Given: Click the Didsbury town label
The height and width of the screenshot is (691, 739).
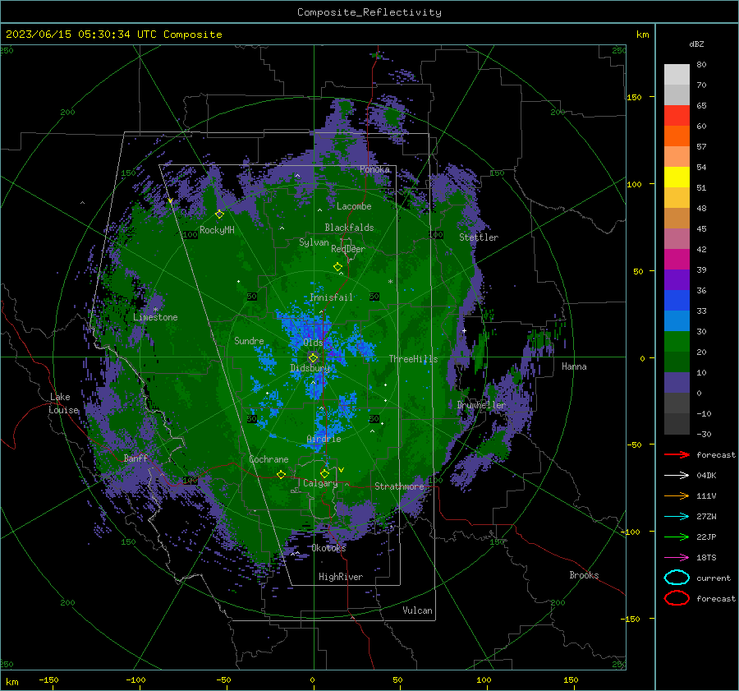Looking at the screenshot, I should point(310,368).
